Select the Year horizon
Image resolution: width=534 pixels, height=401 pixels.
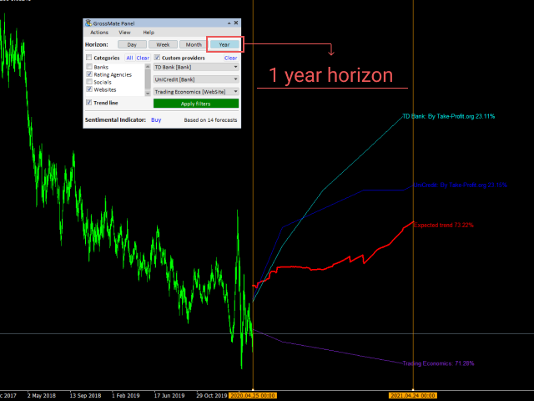224,44
